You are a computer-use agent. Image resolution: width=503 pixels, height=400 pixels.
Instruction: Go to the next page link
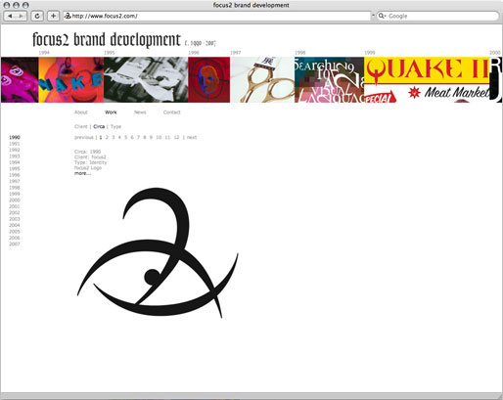(x=192, y=137)
